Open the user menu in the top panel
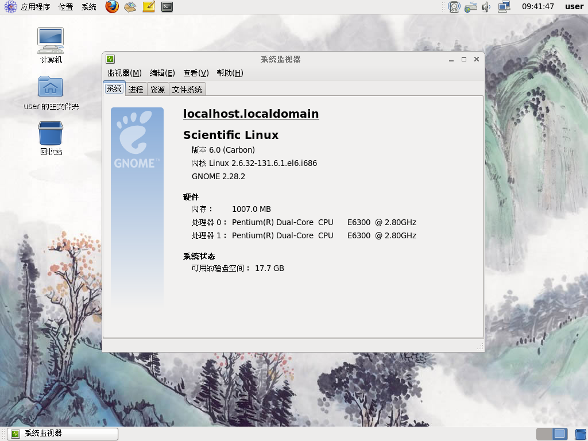This screenshot has width=588, height=441. pyautogui.click(x=574, y=7)
